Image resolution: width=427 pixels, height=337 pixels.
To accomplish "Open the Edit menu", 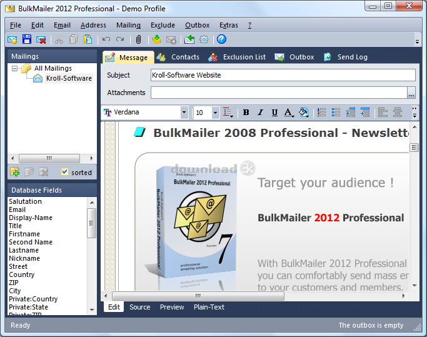I will click(x=38, y=25).
